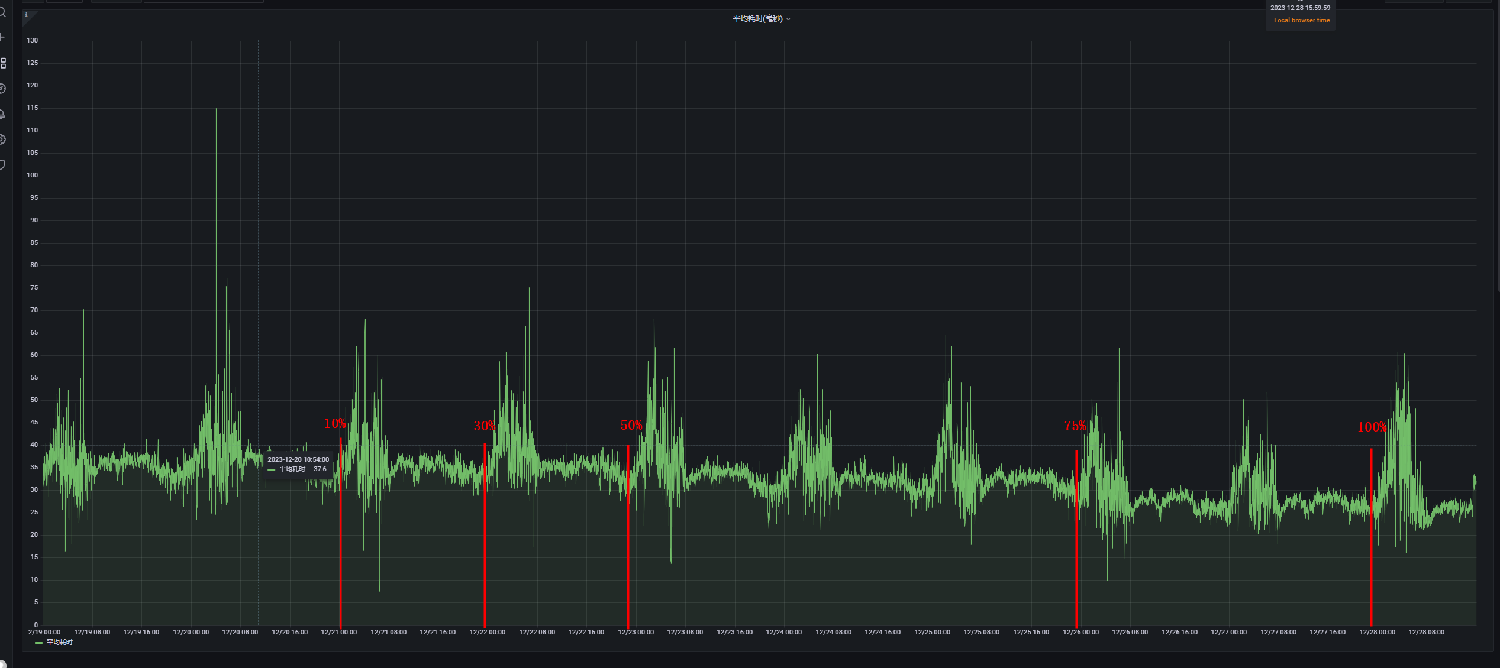Click the red 100% annotation label
The height and width of the screenshot is (668, 1500).
click(1372, 427)
